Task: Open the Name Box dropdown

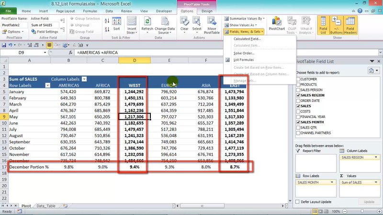Action: point(45,53)
